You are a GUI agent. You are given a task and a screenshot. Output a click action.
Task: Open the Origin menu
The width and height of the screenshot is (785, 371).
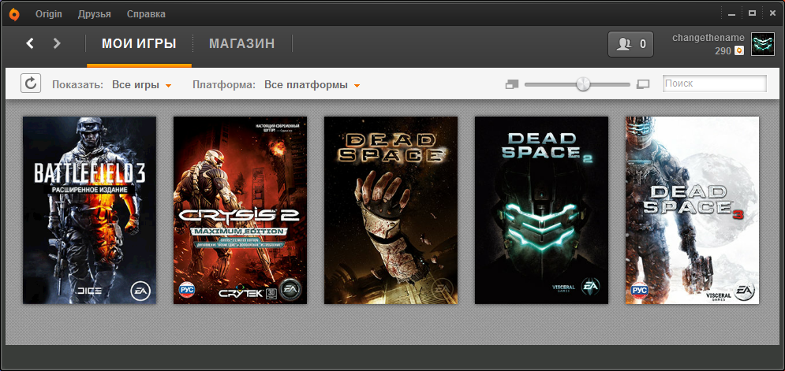pyautogui.click(x=49, y=14)
